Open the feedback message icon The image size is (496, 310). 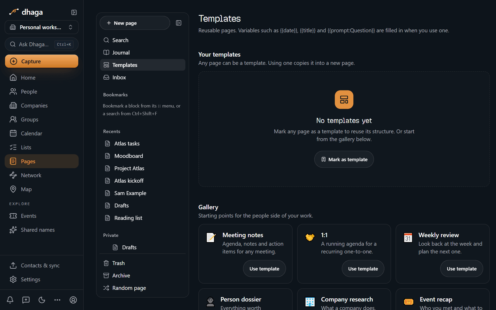coord(26,300)
